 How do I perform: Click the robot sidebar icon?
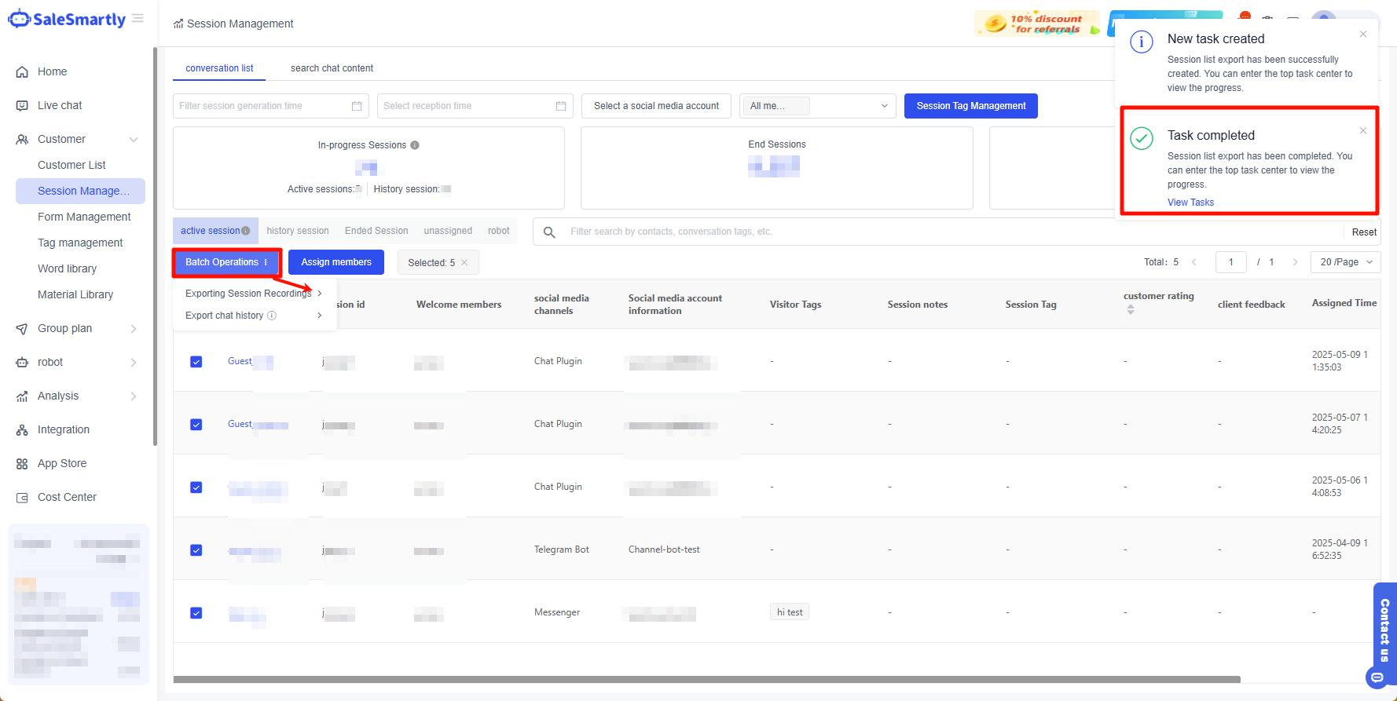click(22, 363)
